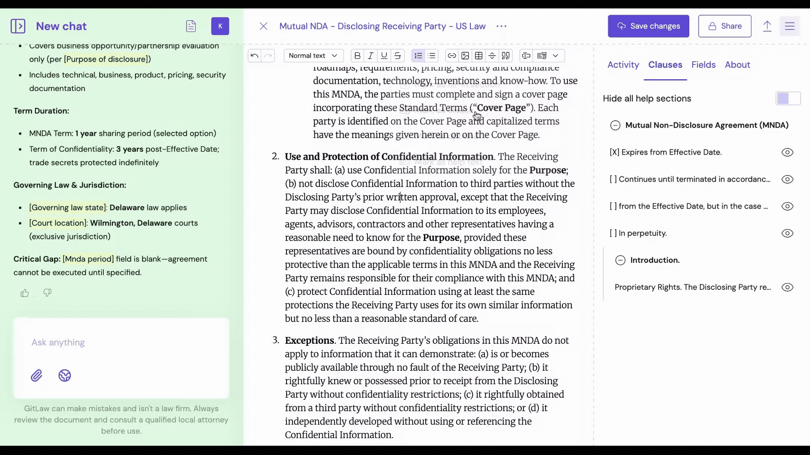Viewport: 810px width, 455px height.
Task: Click the attachment paperclip icon
Action: click(37, 375)
